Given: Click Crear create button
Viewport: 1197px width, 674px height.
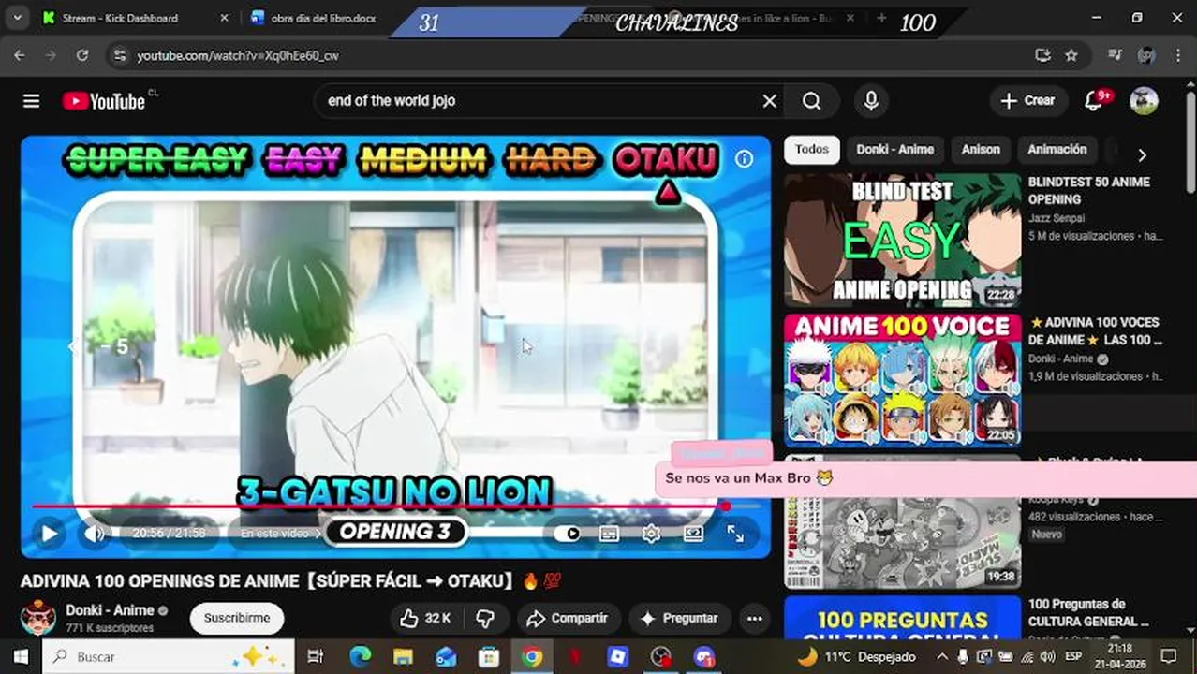Looking at the screenshot, I should (1027, 101).
